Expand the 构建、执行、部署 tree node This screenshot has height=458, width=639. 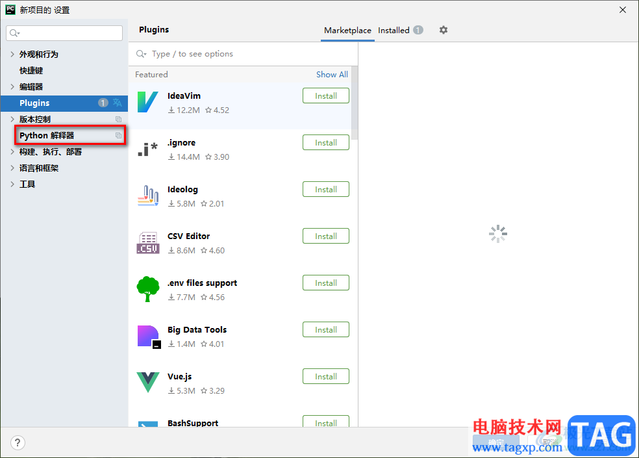tap(12, 152)
